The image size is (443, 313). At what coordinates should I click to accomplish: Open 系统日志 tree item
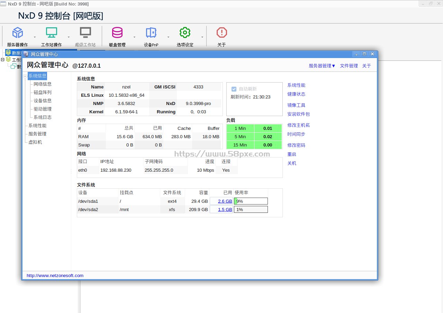click(43, 117)
